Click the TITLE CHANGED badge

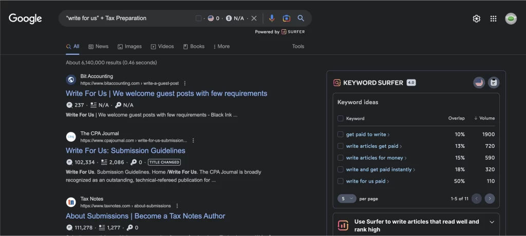pos(164,162)
